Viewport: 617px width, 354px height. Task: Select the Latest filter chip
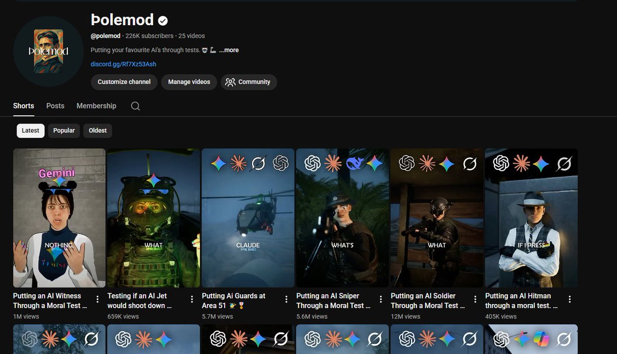(x=30, y=131)
